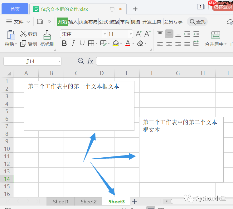Toggle Italic formatting
This screenshot has height=209, width=233.
coord(73,43)
